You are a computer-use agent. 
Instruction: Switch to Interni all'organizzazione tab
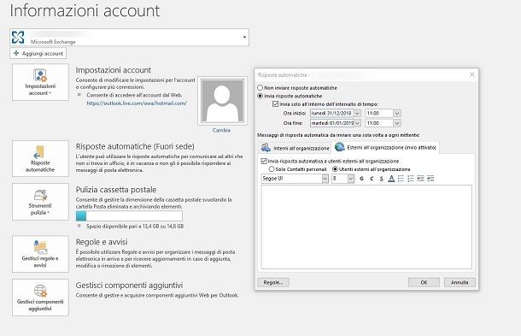pyautogui.click(x=295, y=148)
